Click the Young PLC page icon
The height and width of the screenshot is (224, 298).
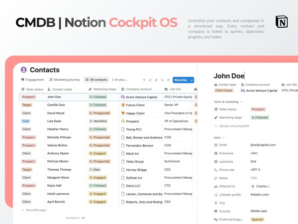123,129
